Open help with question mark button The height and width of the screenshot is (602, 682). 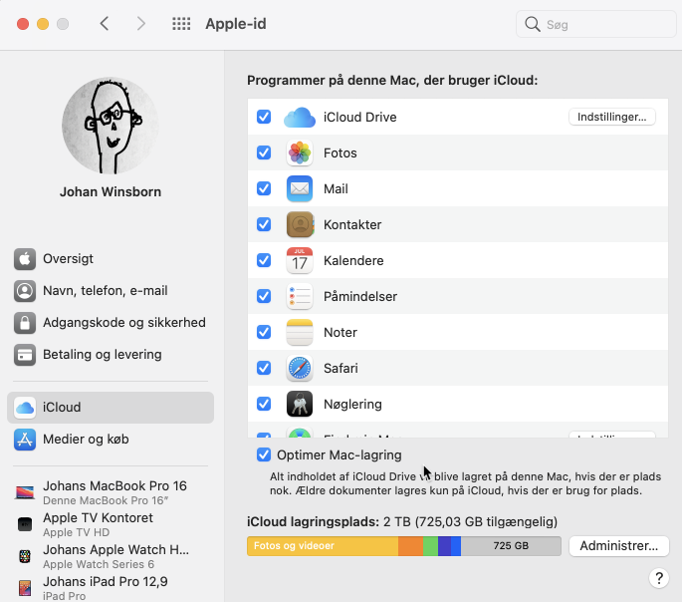tap(659, 578)
